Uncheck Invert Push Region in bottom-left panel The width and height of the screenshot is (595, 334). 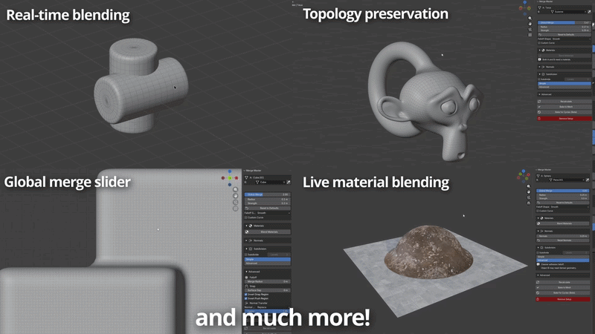(x=246, y=298)
